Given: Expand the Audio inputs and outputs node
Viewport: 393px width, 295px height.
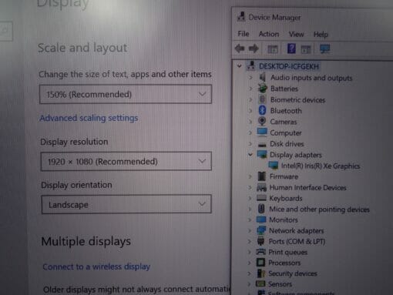Looking at the screenshot, I should click(250, 77).
